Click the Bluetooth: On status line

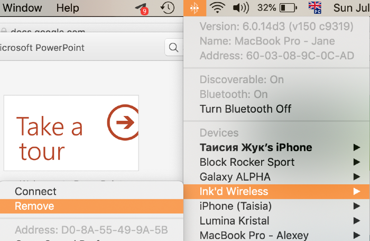(x=234, y=94)
